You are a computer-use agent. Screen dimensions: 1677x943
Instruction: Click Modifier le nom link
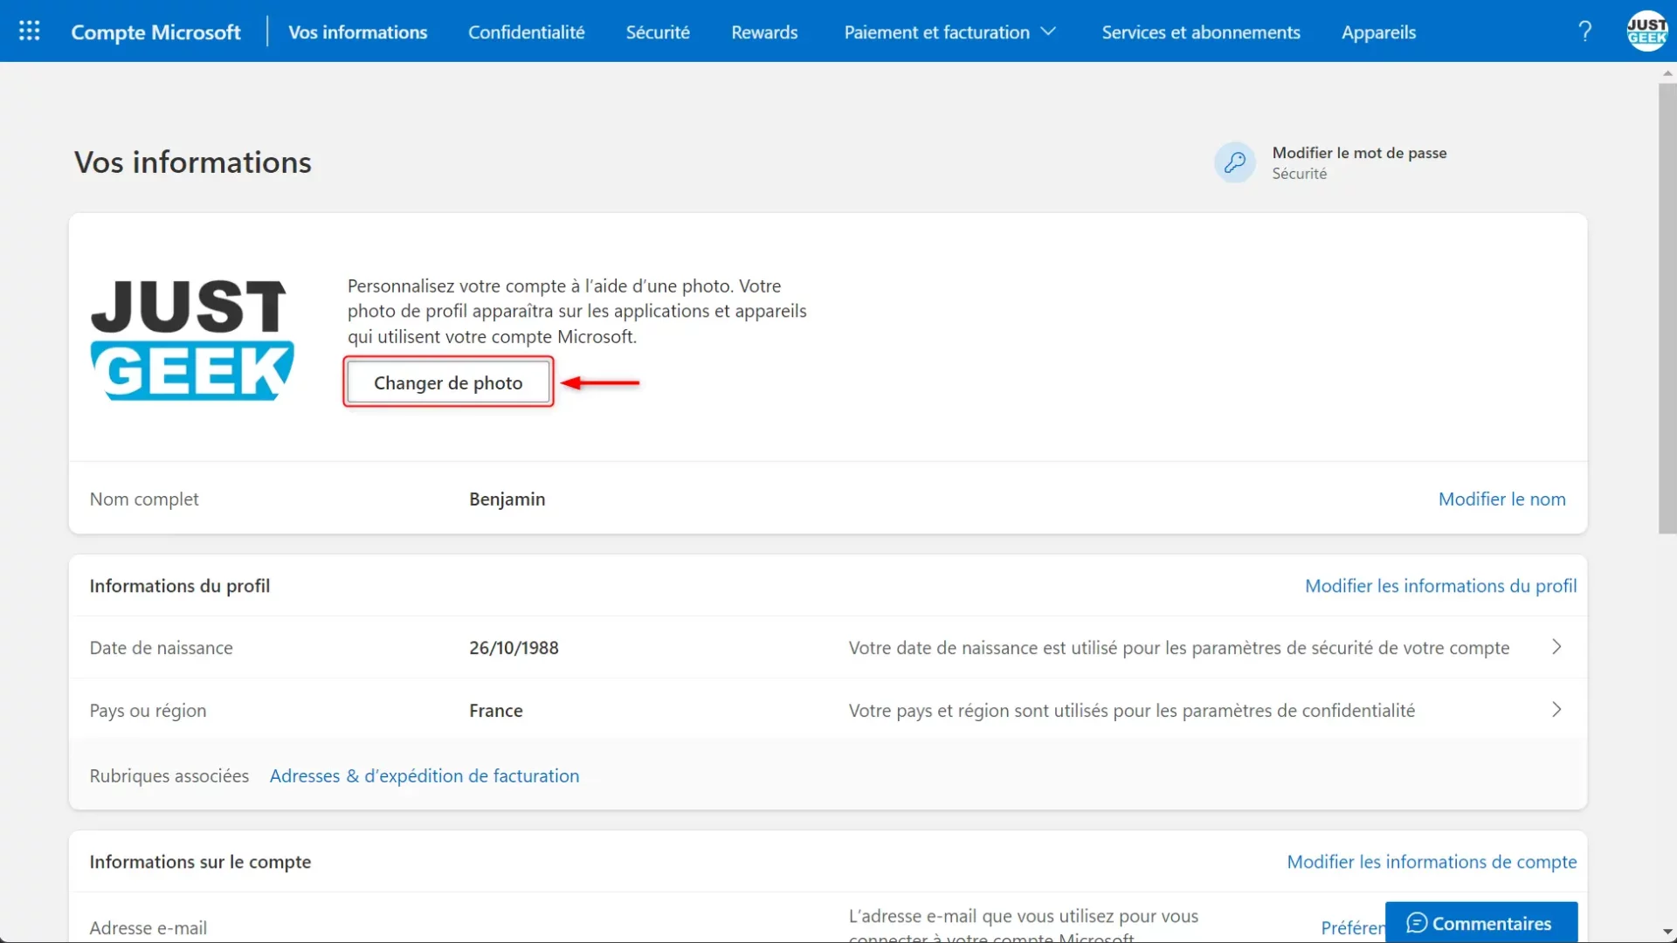(x=1501, y=499)
